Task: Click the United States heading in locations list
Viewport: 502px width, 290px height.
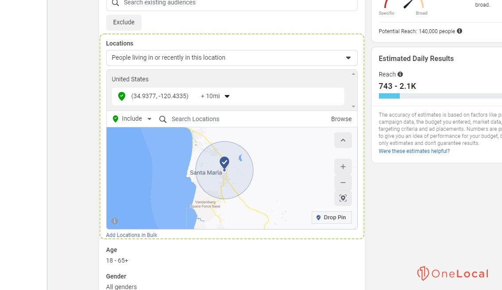Action: coord(130,79)
